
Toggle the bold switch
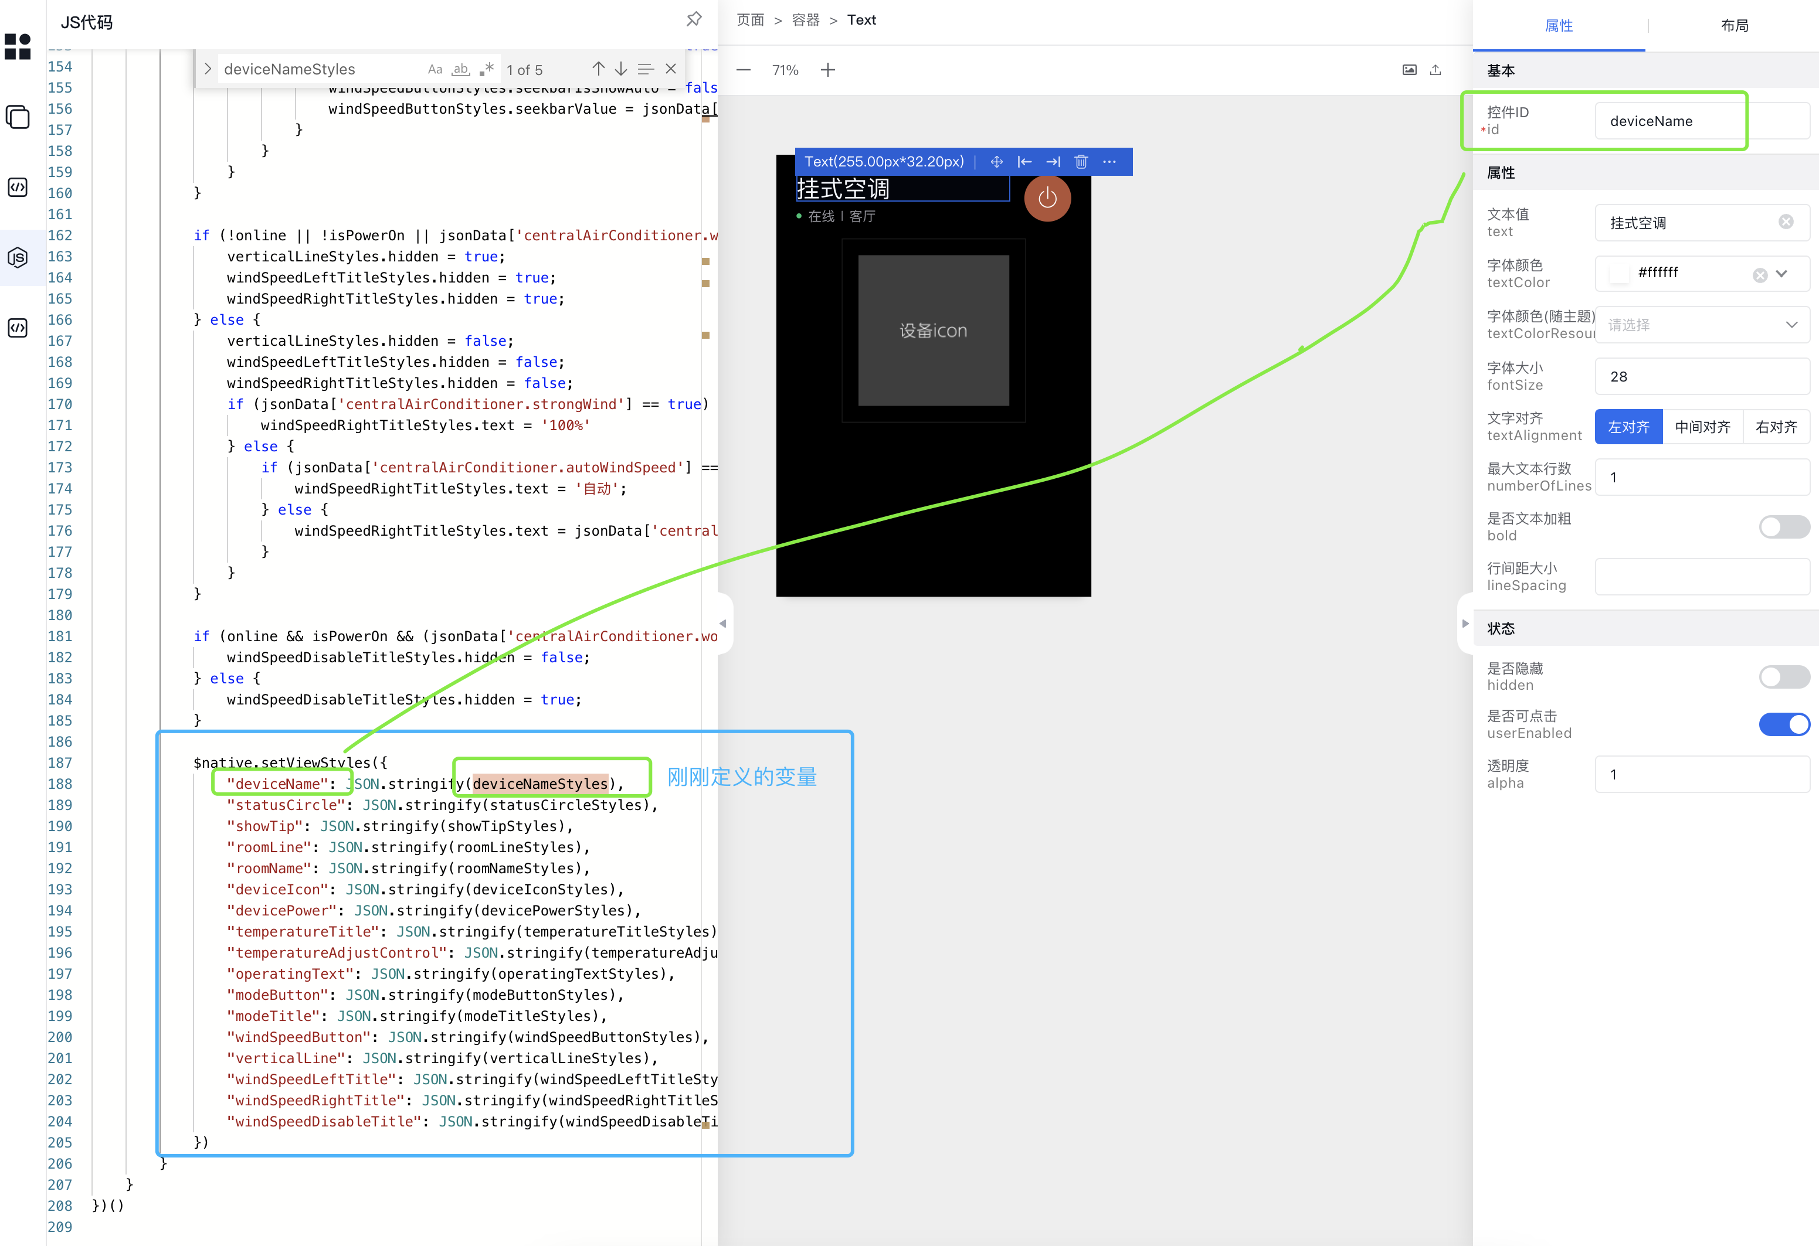pyautogui.click(x=1784, y=526)
